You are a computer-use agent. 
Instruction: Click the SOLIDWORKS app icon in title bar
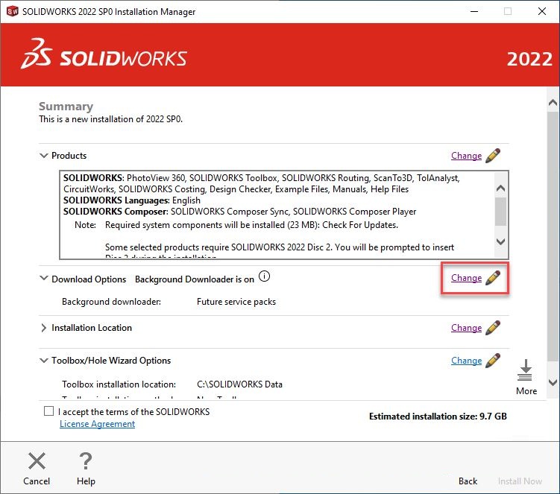[x=12, y=11]
